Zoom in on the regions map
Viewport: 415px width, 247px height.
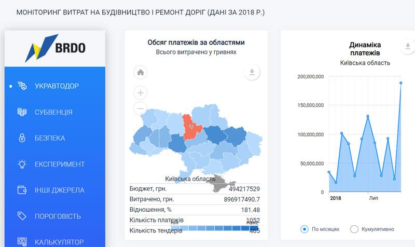pos(141,93)
